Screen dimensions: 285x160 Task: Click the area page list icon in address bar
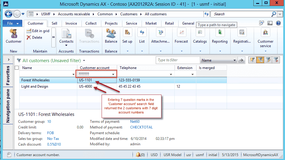[31, 14]
